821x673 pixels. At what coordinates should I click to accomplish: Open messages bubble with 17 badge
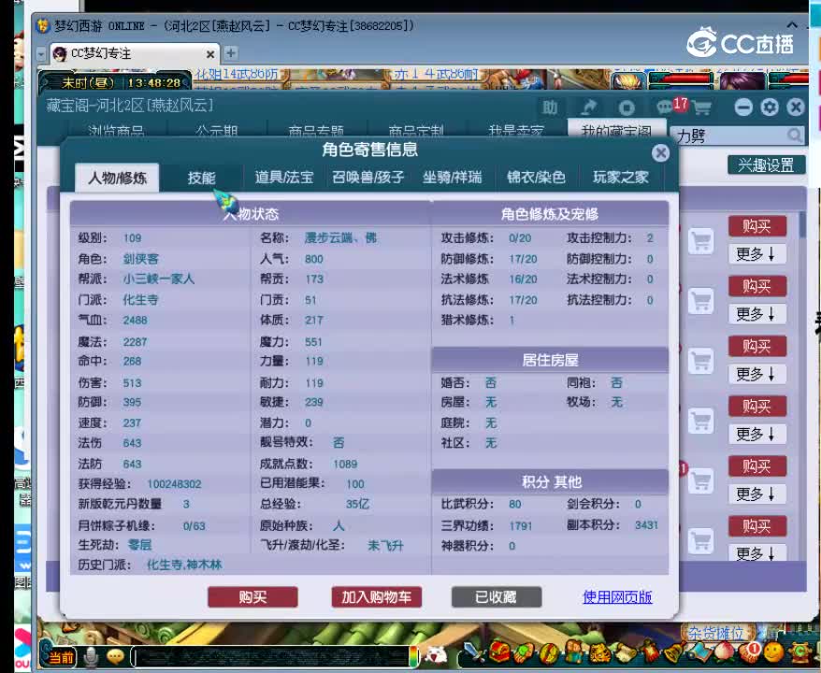[670, 107]
